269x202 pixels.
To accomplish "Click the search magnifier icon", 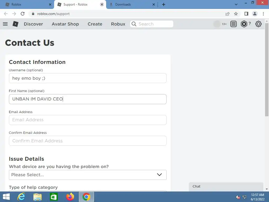I will pos(134,24).
